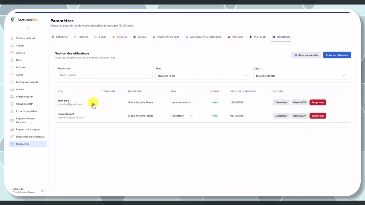Expand the Tous les statuts filter dropdown
This screenshot has width=365, height=205.
coord(301,75)
